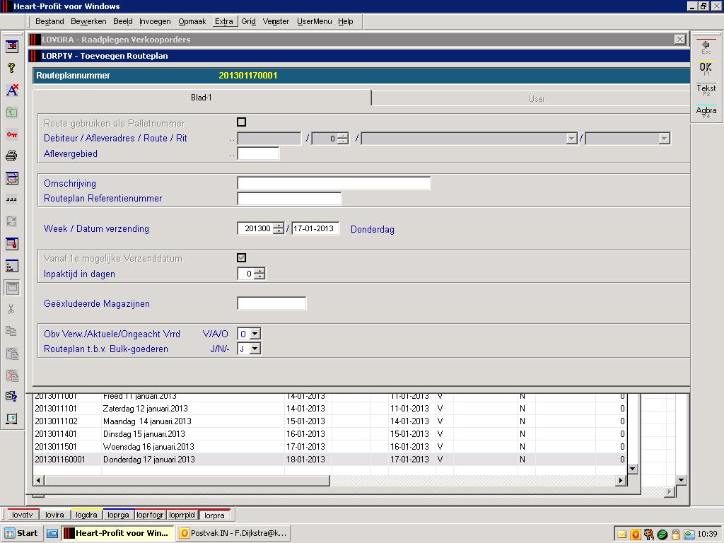
Task: Click the Week 201300 spinner arrows
Action: click(278, 228)
